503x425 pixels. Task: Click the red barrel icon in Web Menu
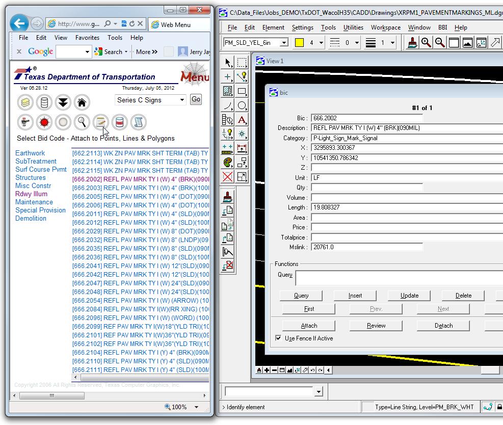[x=120, y=122]
